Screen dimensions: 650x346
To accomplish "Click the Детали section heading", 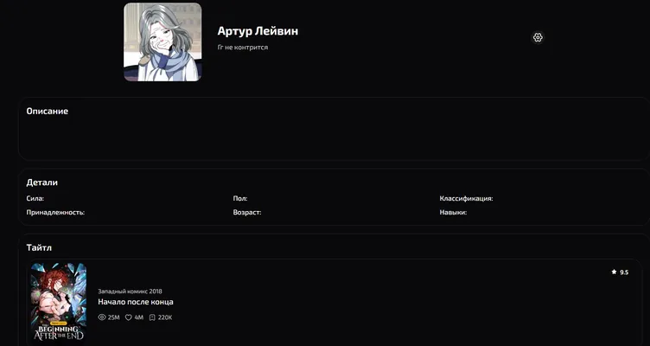I will point(42,183).
